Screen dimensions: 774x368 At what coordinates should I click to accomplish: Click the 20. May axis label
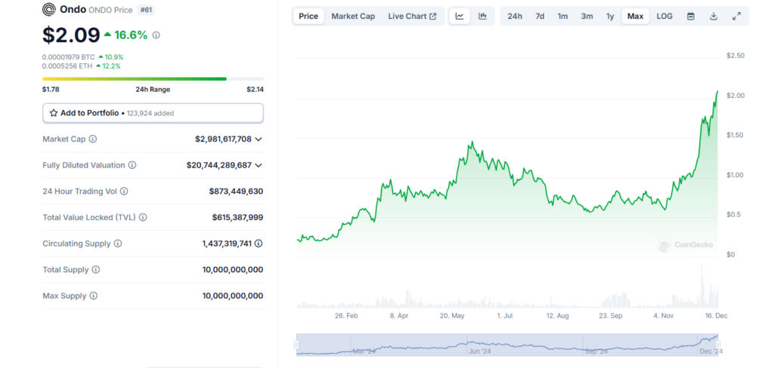tap(452, 316)
